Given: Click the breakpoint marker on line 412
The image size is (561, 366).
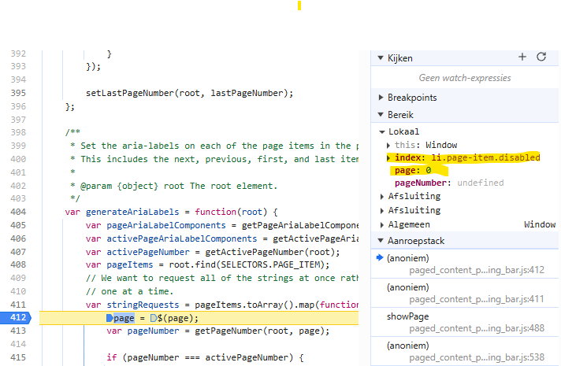Looking at the screenshot, I should 16,317.
